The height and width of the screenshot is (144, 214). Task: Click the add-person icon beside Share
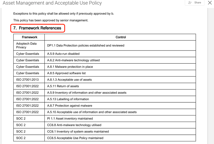tap(190, 3)
